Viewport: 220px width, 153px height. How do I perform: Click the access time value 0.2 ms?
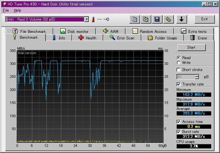(x=194, y=127)
